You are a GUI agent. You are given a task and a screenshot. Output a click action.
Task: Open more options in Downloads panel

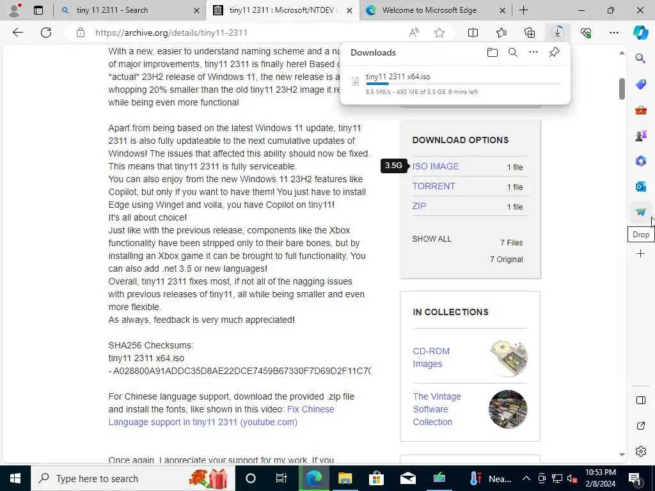point(533,52)
